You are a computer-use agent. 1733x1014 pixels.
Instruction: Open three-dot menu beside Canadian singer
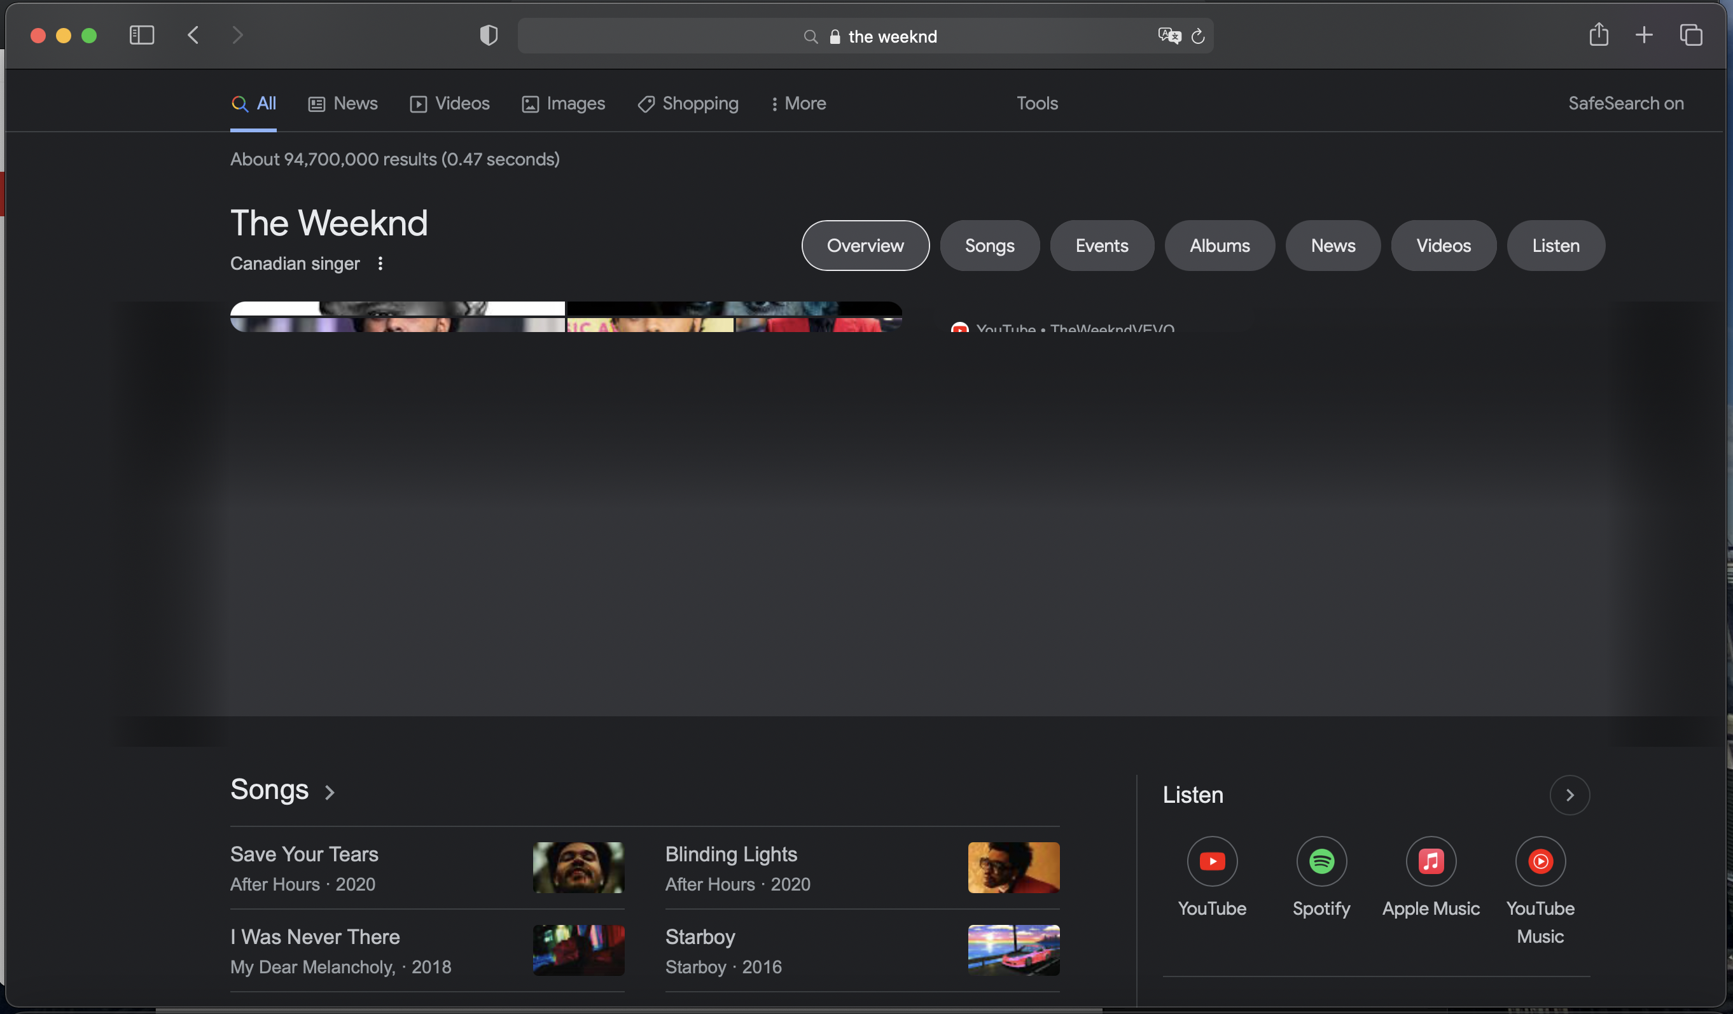click(x=380, y=263)
